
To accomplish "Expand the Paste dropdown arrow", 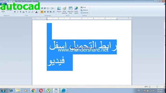I will pyautogui.click(x=3, y=13).
